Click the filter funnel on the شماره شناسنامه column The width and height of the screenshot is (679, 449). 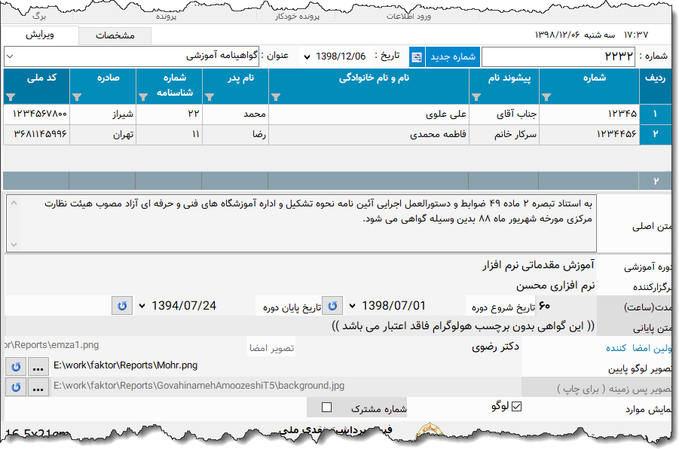pyautogui.click(x=143, y=96)
